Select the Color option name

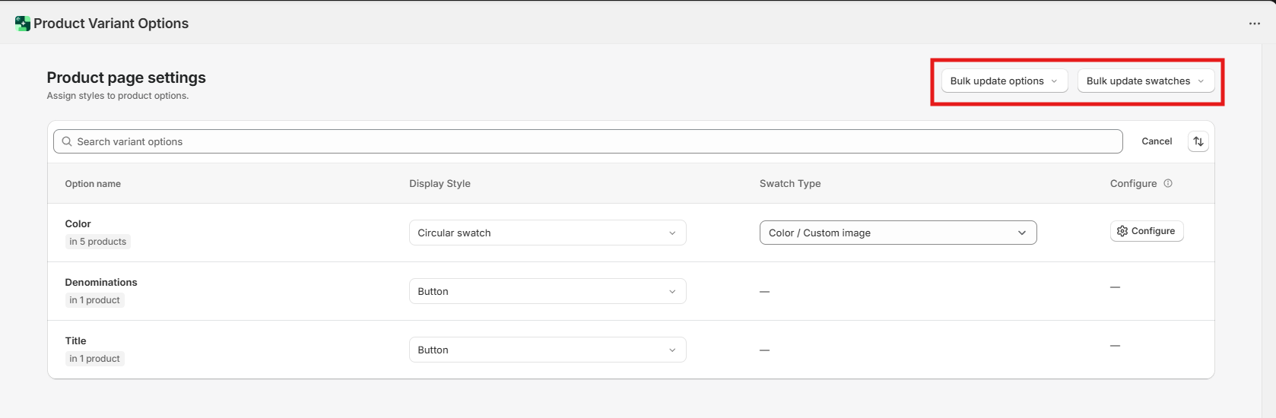coord(78,223)
